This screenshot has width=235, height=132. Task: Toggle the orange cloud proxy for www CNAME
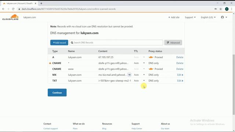click(151, 69)
